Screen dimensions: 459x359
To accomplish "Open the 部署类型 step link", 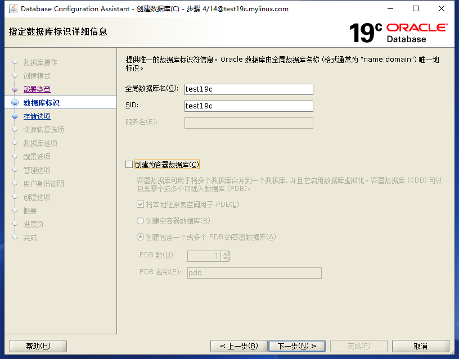I will (x=37, y=89).
